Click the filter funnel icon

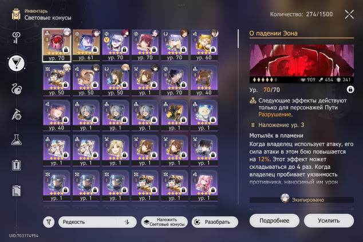pos(49,222)
